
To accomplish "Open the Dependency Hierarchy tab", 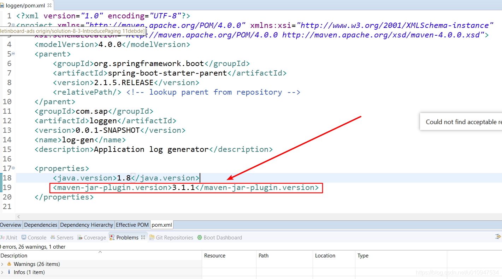I will pyautogui.click(x=87, y=225).
